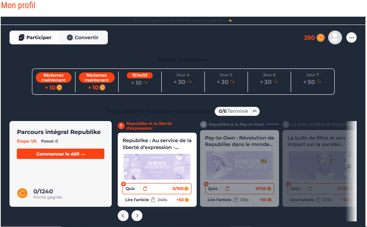The width and height of the screenshot is (367, 227).
Task: Click the Points gagnés coin icon
Action: [x=22, y=193]
